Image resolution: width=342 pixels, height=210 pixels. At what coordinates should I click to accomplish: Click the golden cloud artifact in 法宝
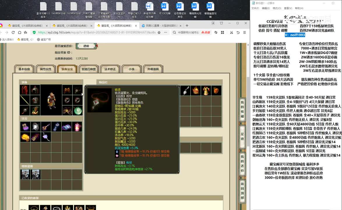pyautogui.click(x=25, y=137)
